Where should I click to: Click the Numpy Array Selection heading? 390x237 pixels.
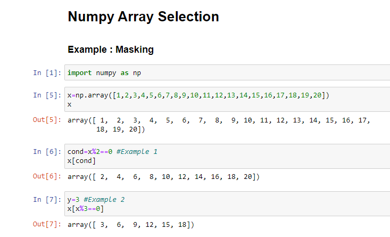144,17
